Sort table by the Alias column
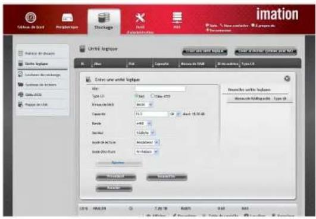The width and height of the screenshot is (316, 219). point(98,64)
